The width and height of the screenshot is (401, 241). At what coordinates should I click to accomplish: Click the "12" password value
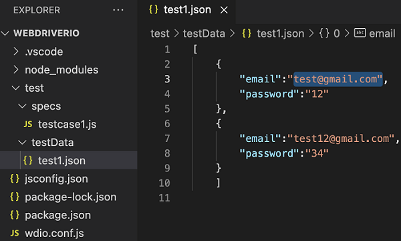click(317, 94)
